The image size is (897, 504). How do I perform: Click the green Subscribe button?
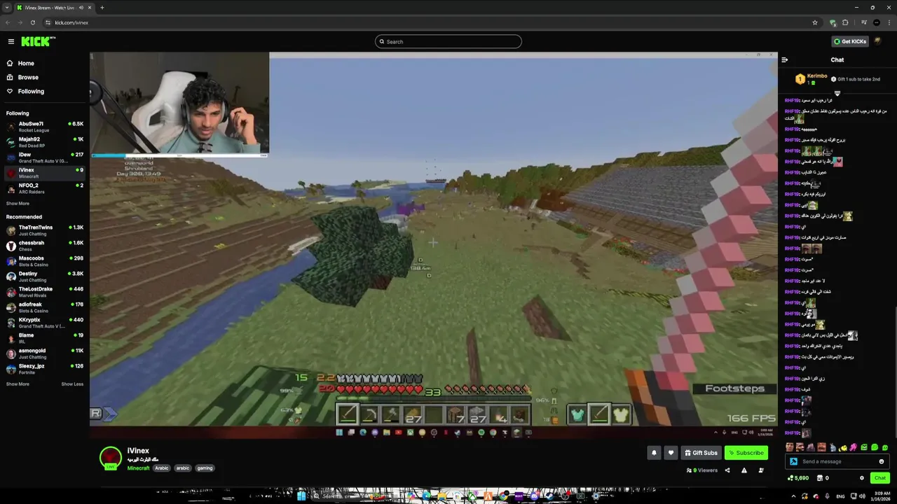(746, 453)
